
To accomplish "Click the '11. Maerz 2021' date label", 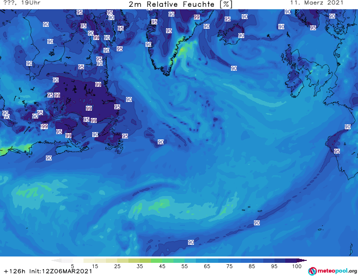I will coord(316,3).
